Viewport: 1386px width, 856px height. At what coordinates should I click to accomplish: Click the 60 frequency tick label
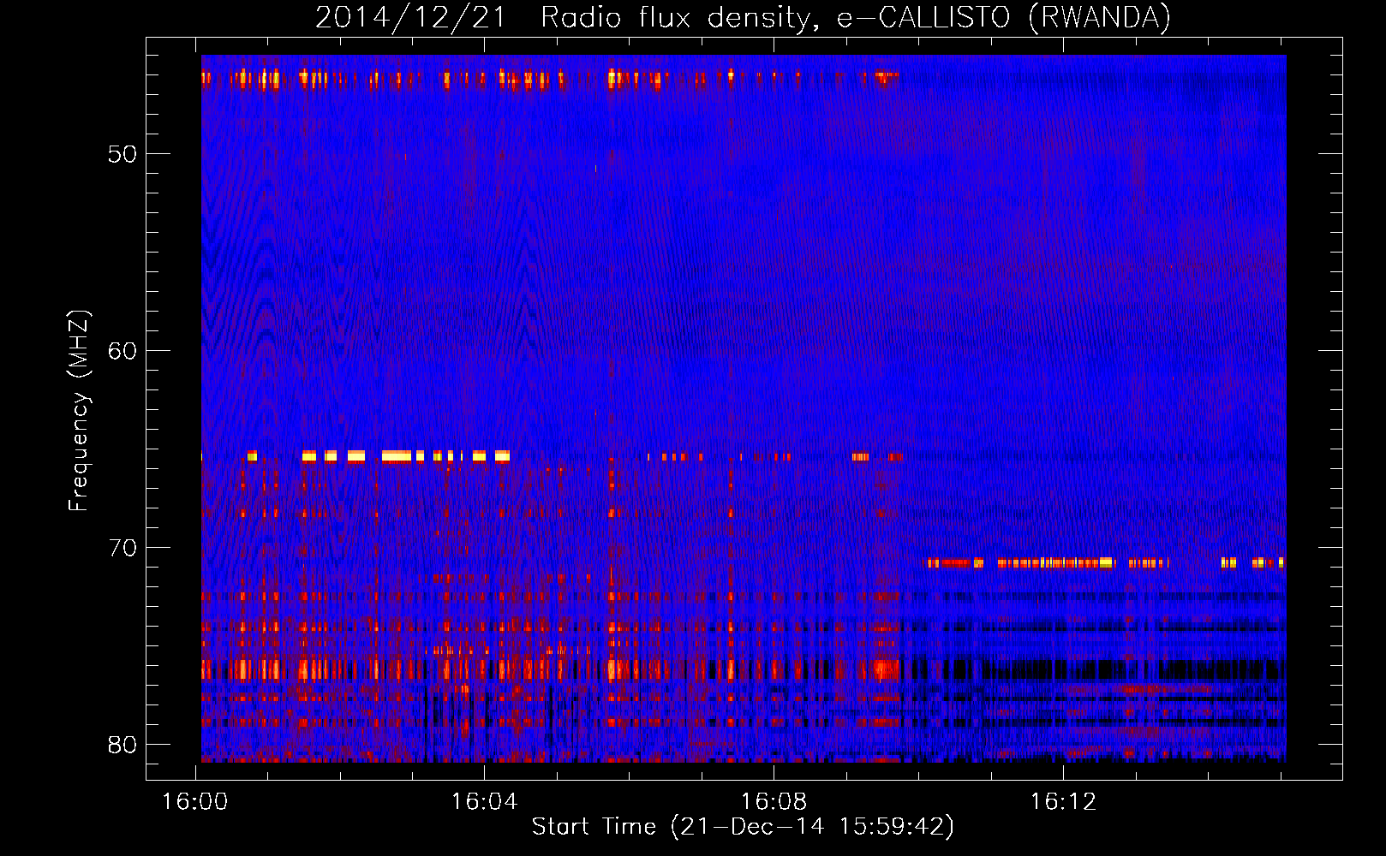pos(122,351)
